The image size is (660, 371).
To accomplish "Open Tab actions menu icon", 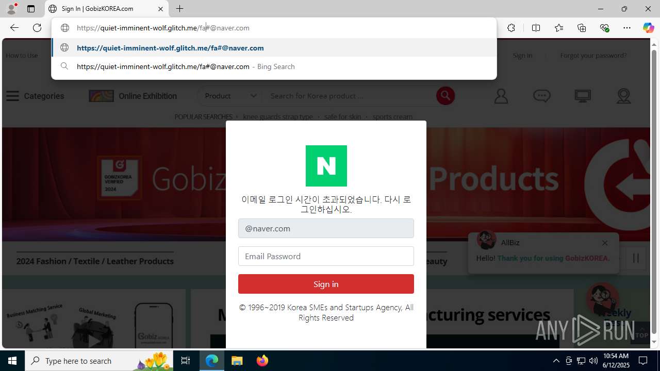I will [31, 9].
